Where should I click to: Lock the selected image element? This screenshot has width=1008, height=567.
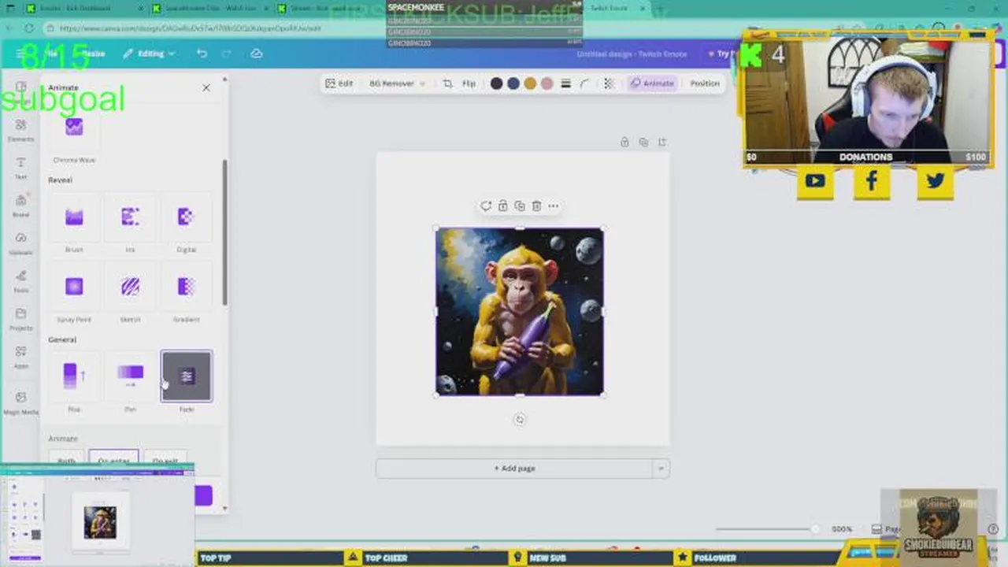point(502,206)
